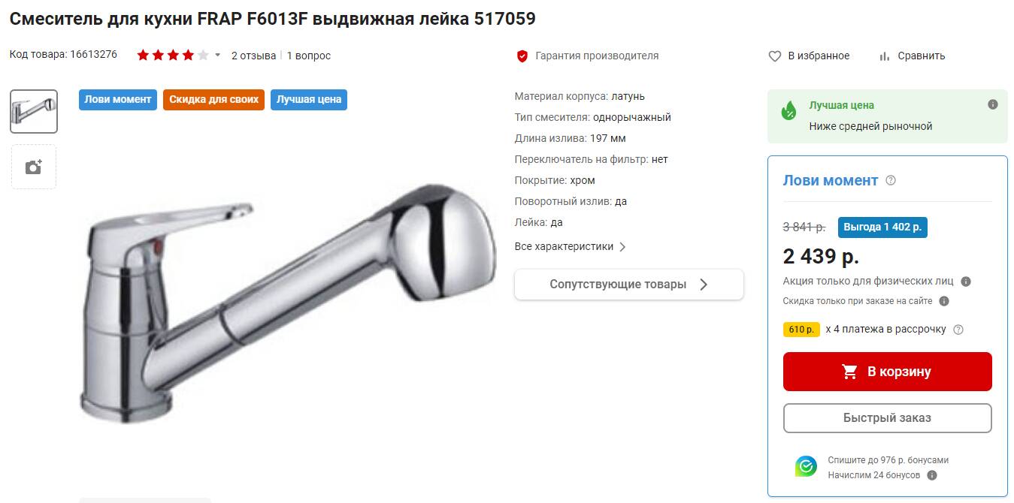1014x503 pixels.
Task: Click info icon next to Начислим 24 бонусов
Action: click(932, 475)
